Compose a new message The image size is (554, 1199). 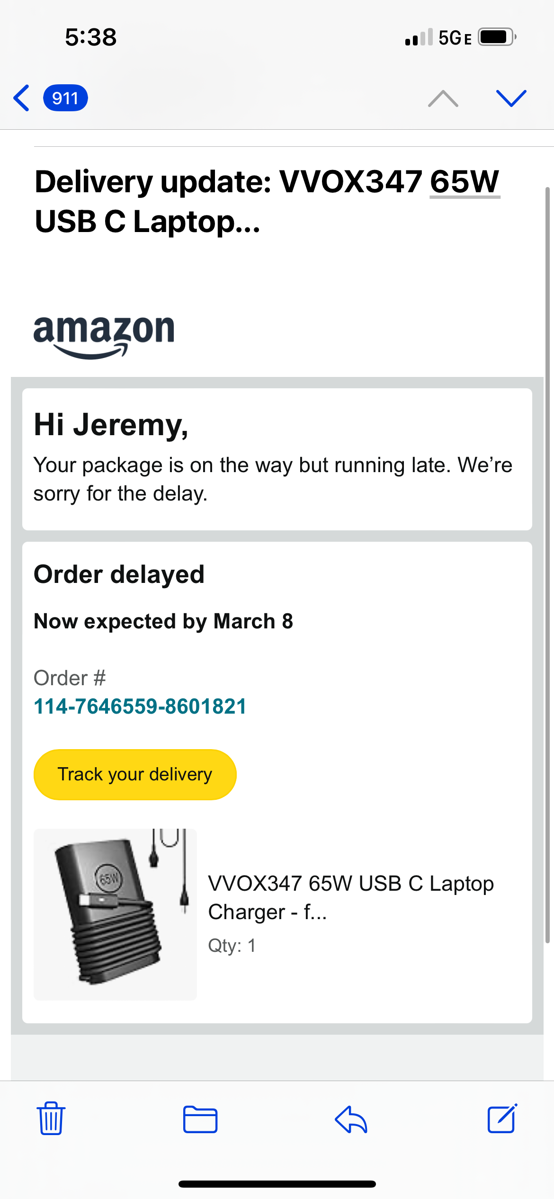tap(502, 1118)
